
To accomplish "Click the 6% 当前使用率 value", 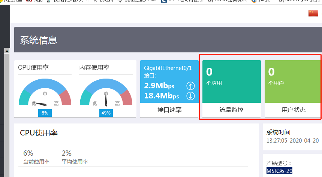I will tap(28, 153).
